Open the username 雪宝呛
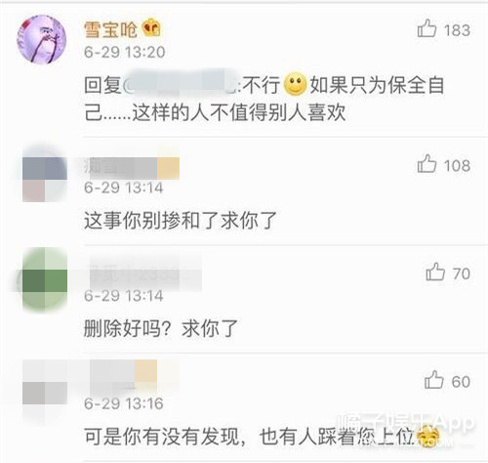Image resolution: width=488 pixels, height=463 pixels. point(110,29)
